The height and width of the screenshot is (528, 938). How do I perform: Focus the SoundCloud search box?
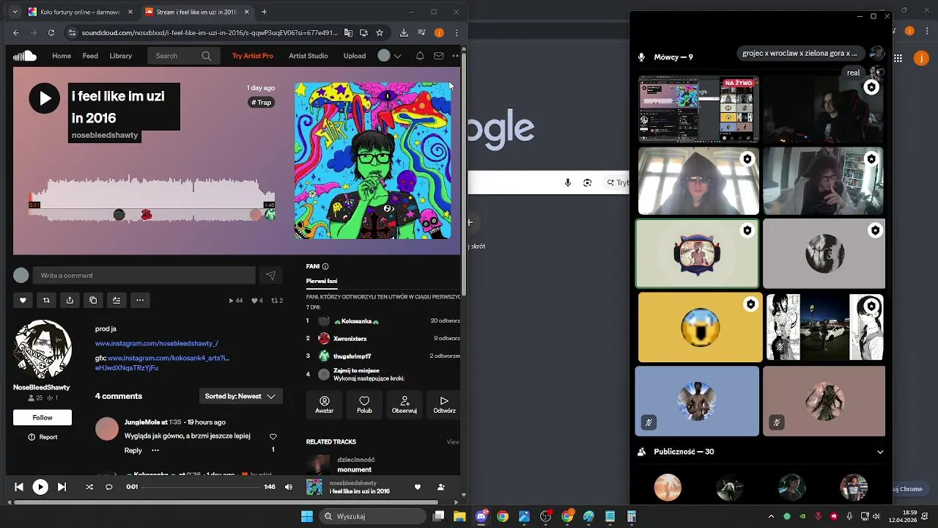point(182,56)
